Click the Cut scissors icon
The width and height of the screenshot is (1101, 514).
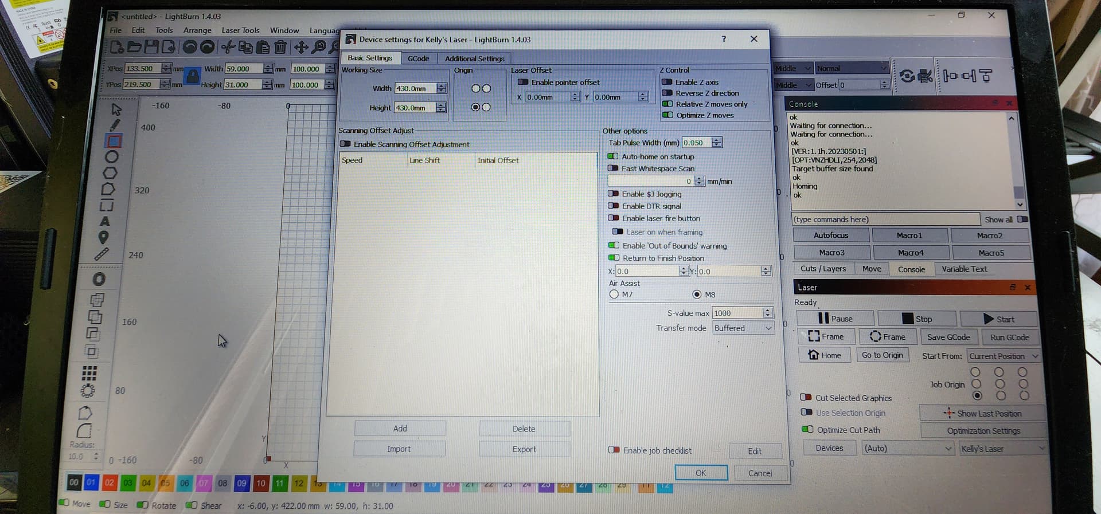(228, 47)
